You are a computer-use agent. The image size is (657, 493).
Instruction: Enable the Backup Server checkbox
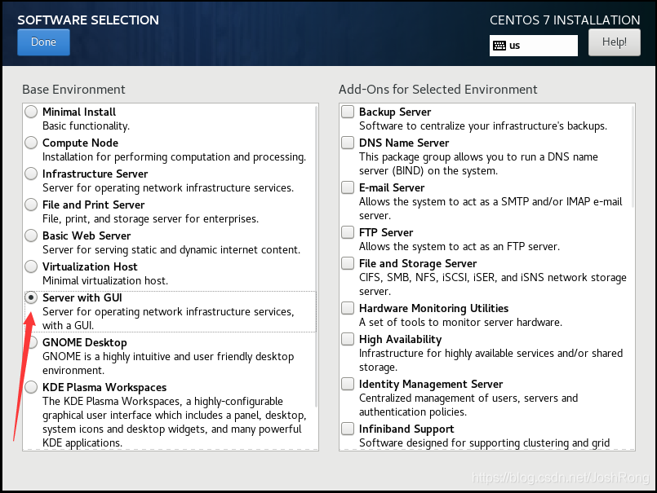point(348,112)
